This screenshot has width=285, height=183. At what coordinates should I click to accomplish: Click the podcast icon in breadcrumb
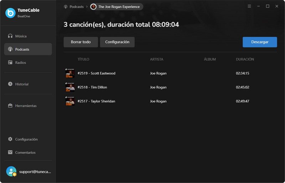(x=66, y=7)
